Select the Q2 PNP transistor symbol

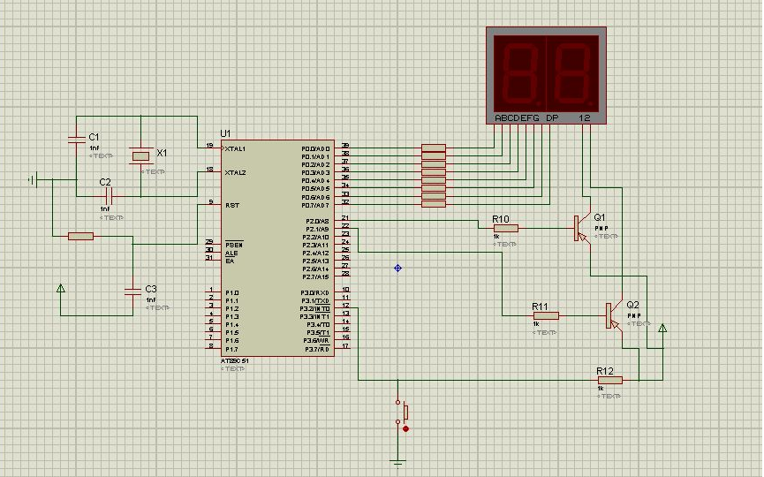tap(614, 315)
